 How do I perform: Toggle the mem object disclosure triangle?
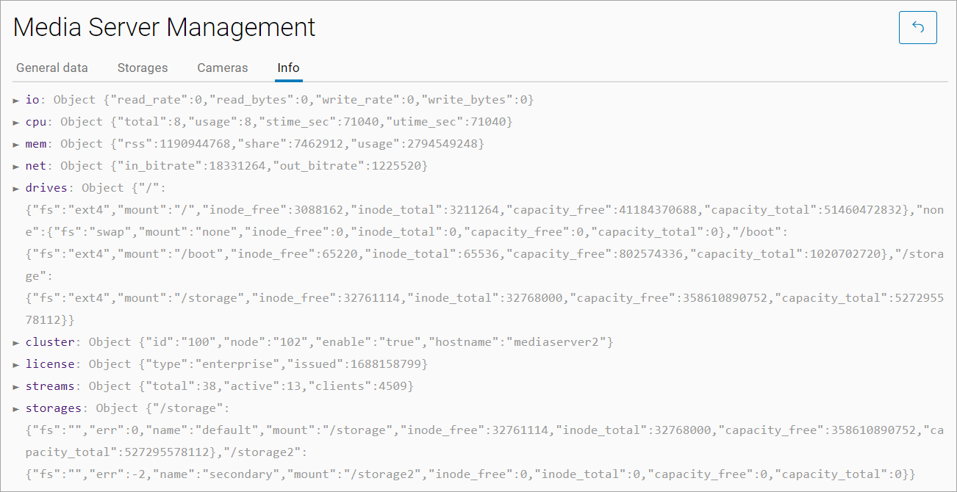coord(16,144)
